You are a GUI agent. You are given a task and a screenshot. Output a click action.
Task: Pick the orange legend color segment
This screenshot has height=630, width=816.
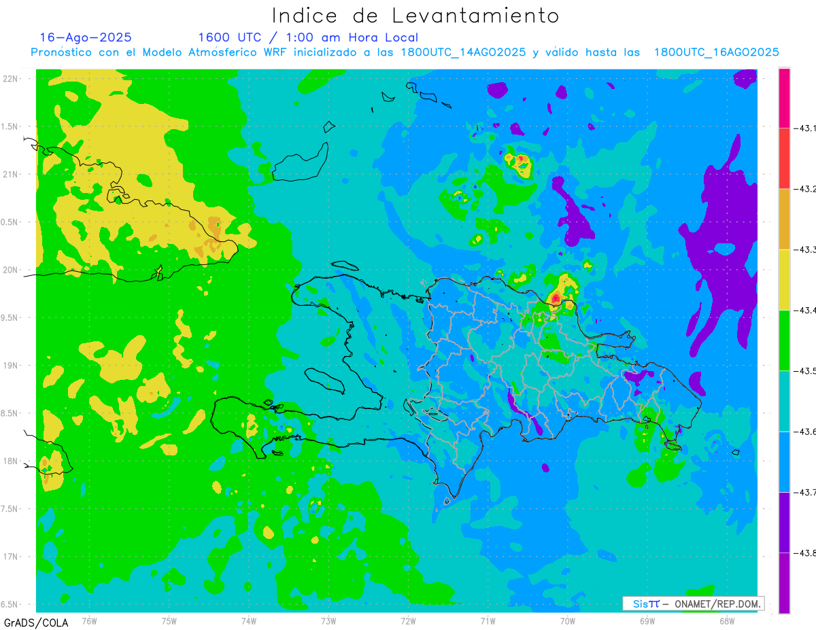(x=784, y=219)
